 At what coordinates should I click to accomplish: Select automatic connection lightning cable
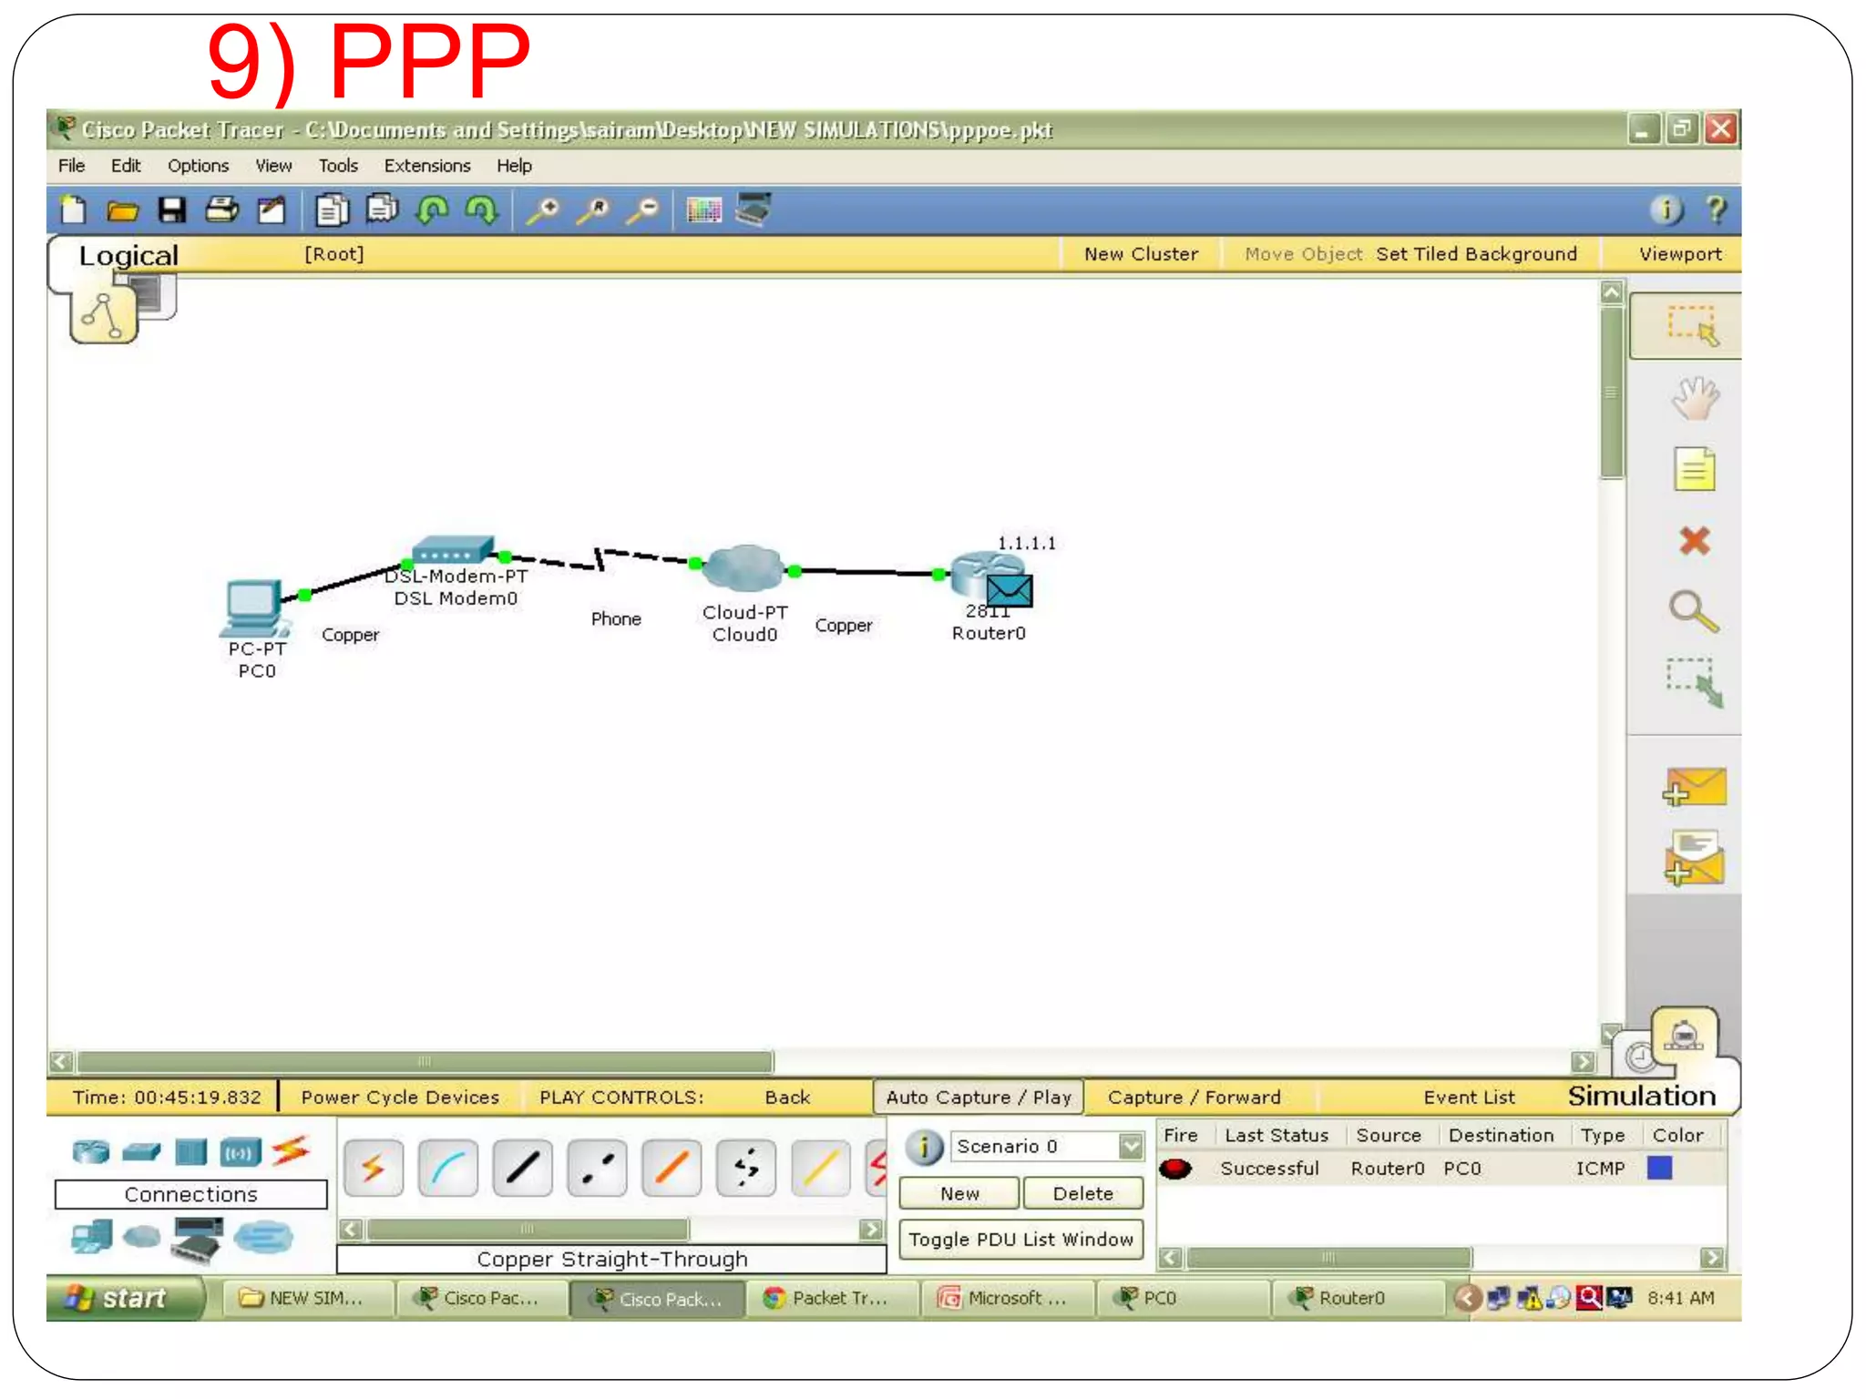pyautogui.click(x=374, y=1168)
